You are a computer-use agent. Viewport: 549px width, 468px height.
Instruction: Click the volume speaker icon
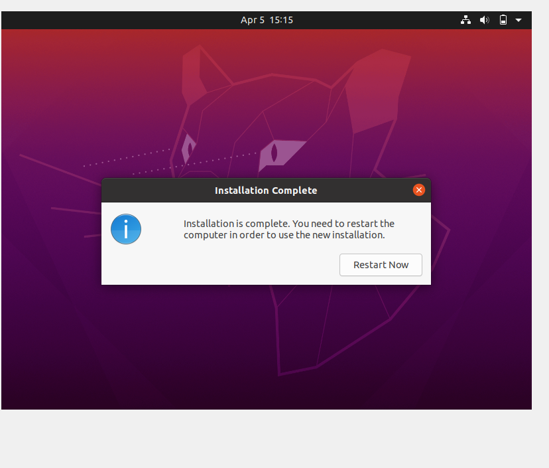coord(485,20)
